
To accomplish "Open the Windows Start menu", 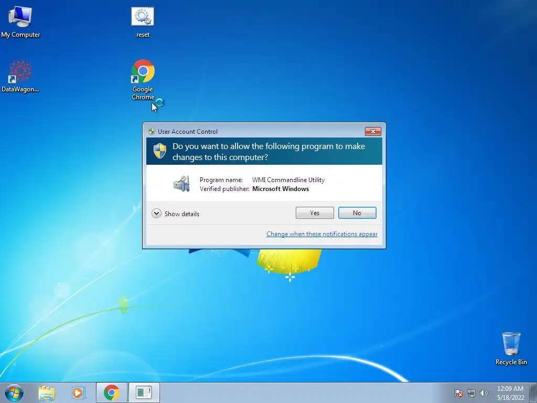I will pos(14,393).
